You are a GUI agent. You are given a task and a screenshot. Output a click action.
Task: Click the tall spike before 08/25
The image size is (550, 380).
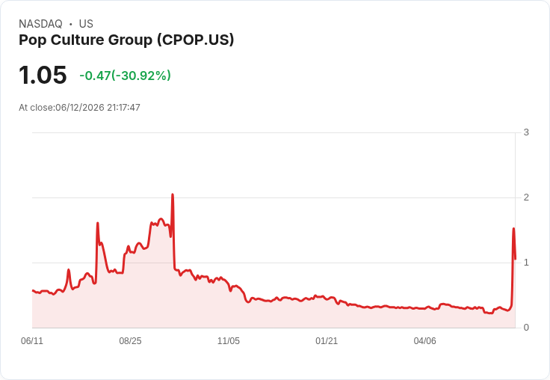tap(97, 223)
